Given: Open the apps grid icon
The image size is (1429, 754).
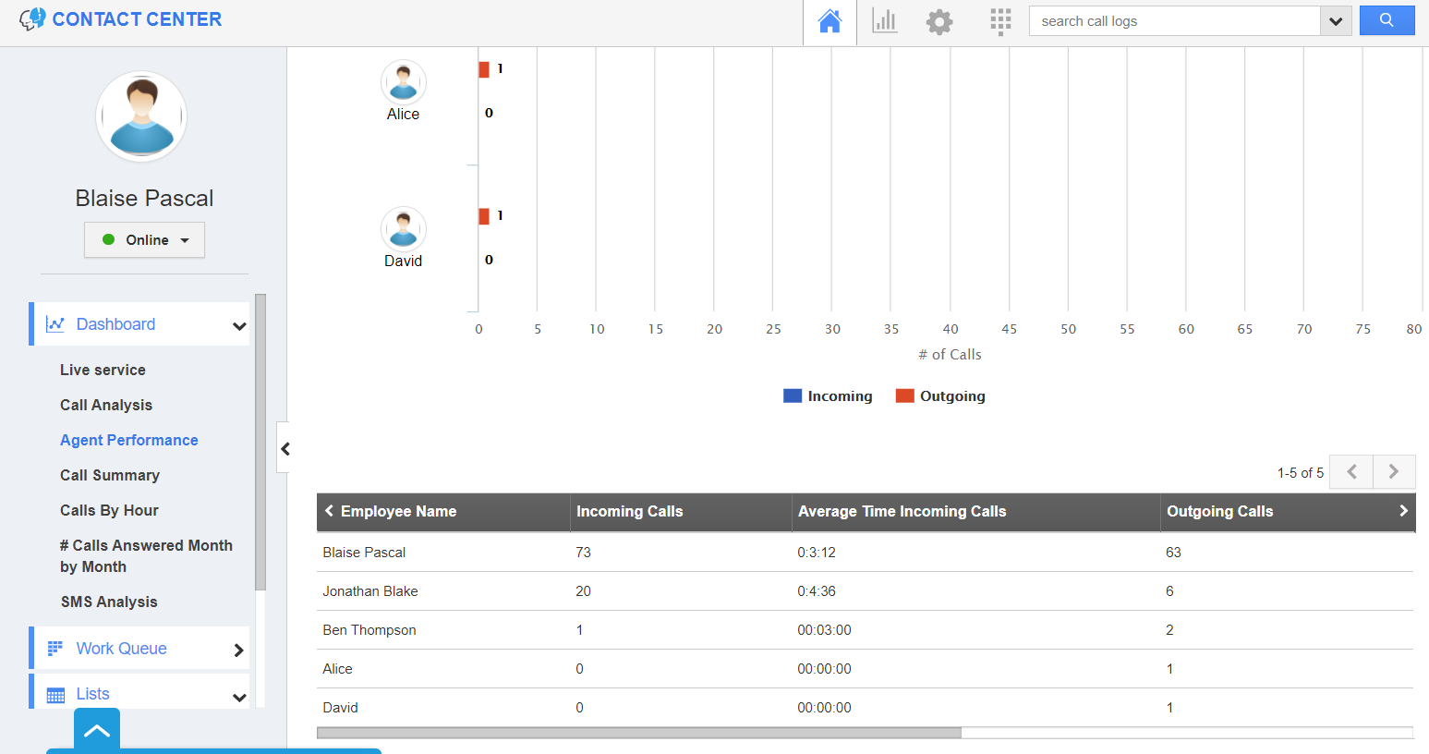Looking at the screenshot, I should click(999, 21).
